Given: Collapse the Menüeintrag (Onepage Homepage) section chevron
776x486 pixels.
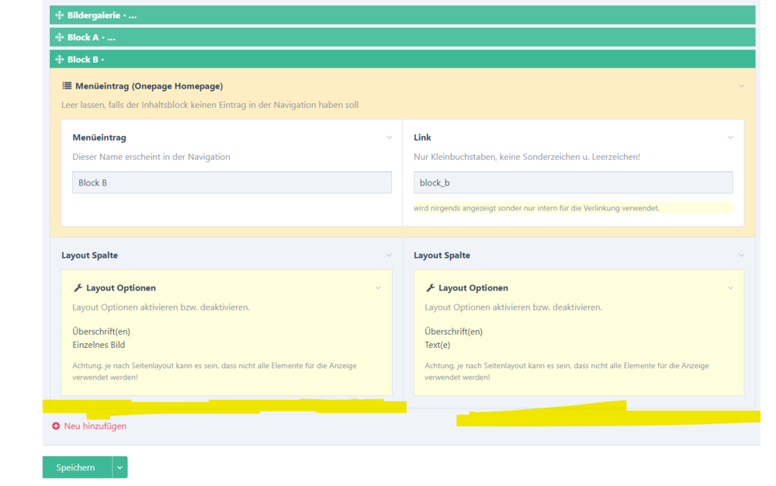Looking at the screenshot, I should 741,86.
